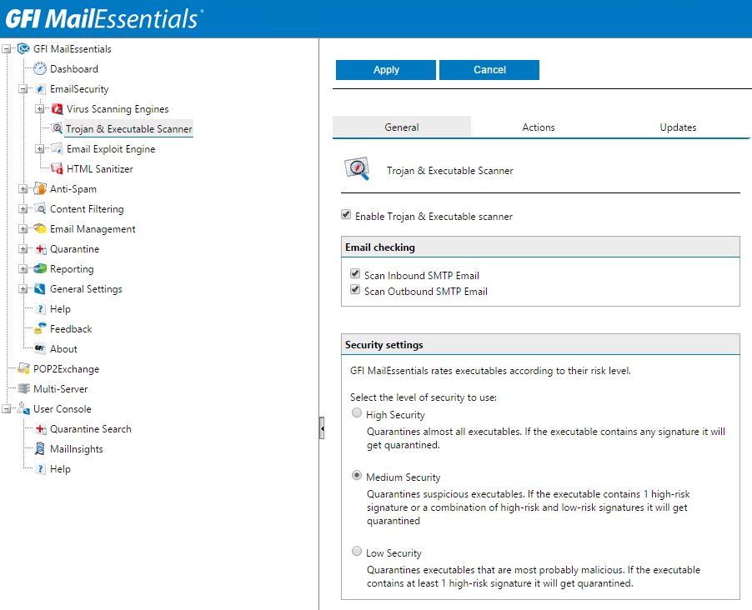Screen dimensions: 752x610
Task: Open the POP2Exchange link
Action: click(x=66, y=369)
